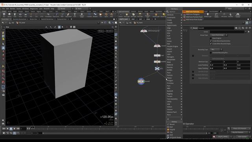Select the Font shelf tool
Image resolution: width=252 pixels, height=142 pixels.
pos(74,15)
